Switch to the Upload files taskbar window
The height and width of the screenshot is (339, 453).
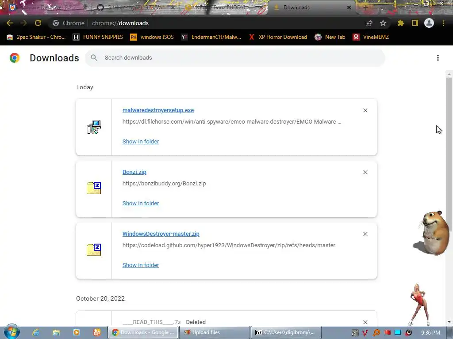pos(215,332)
